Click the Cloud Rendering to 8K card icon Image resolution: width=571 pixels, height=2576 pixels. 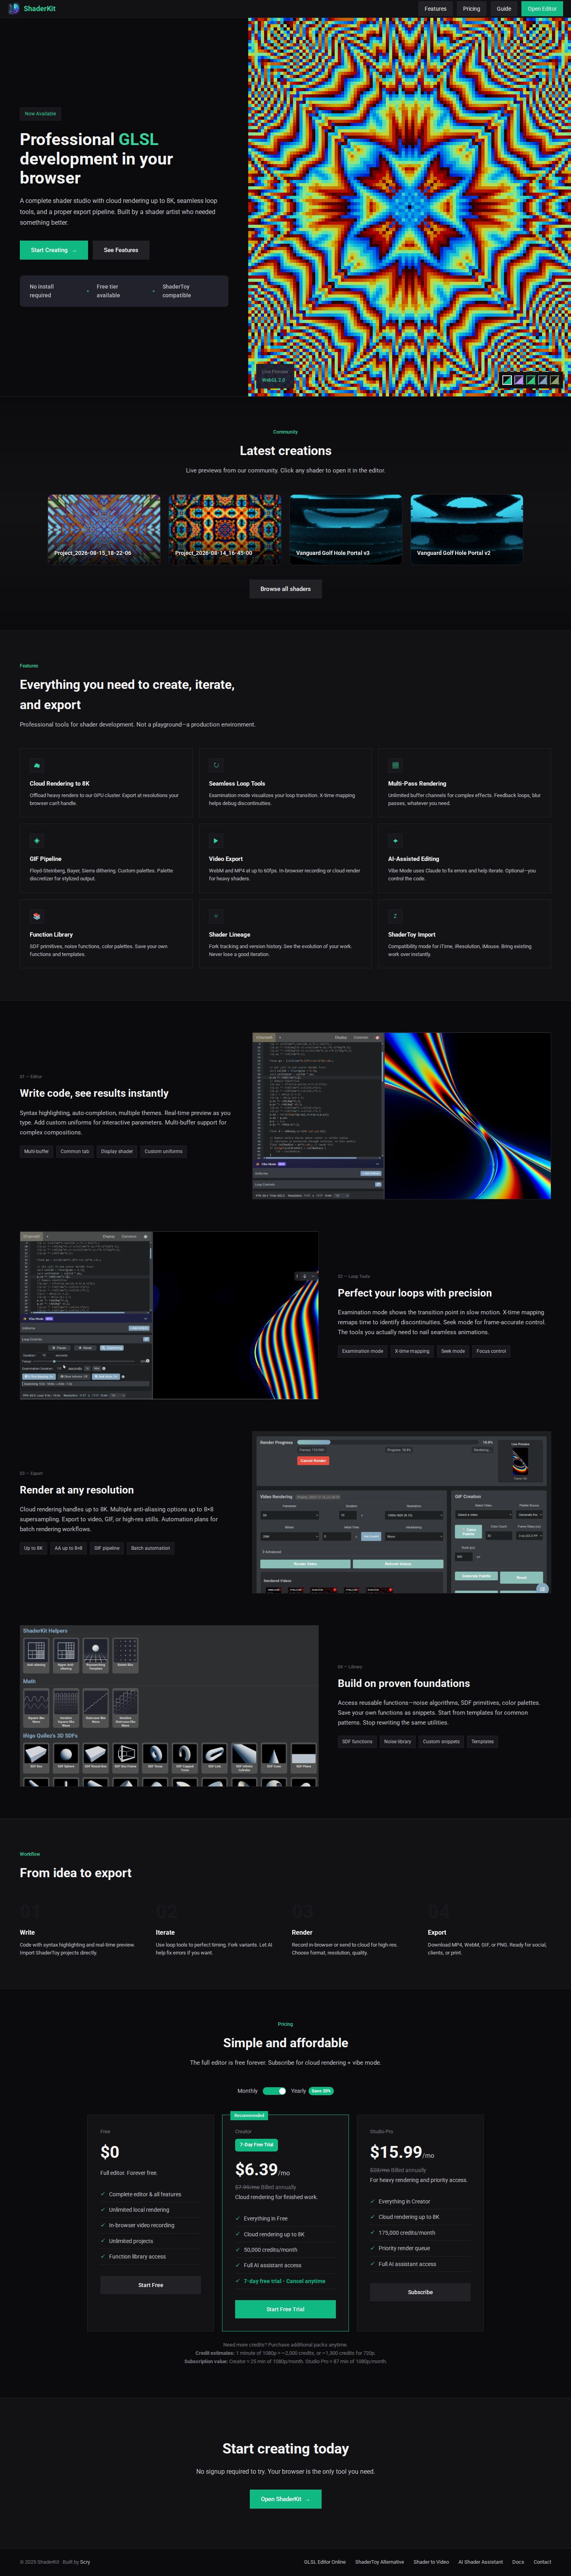pyautogui.click(x=37, y=765)
